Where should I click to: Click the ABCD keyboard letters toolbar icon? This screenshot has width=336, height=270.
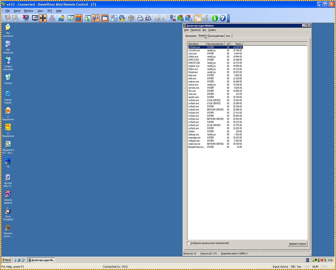coord(52,18)
